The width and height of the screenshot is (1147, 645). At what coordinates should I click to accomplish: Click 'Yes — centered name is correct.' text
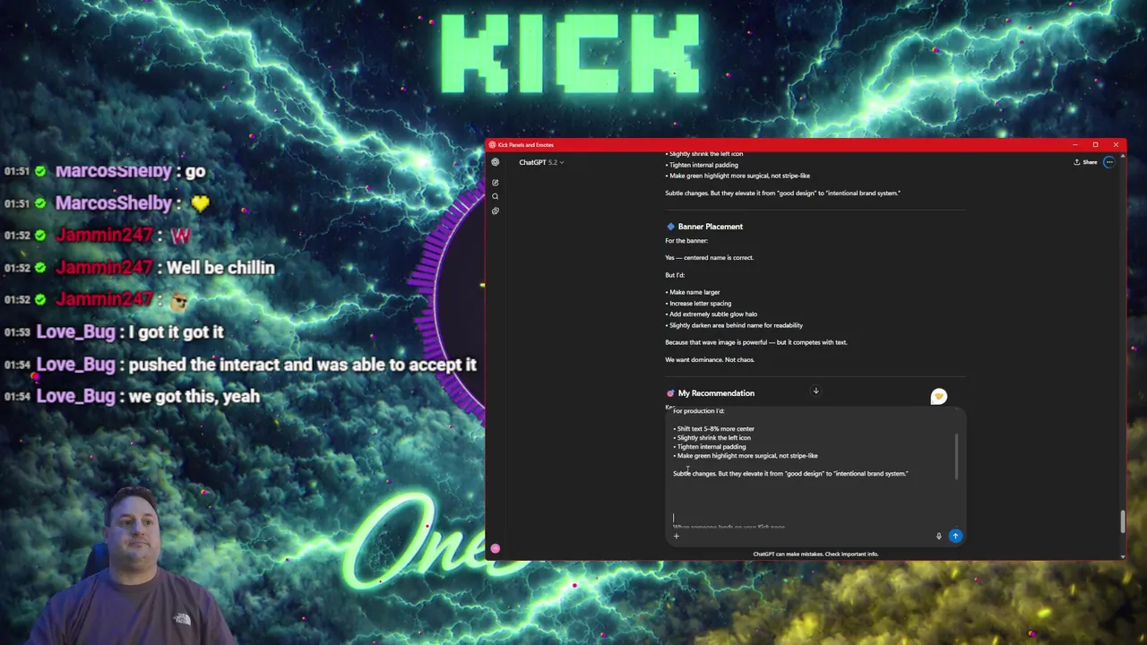coord(709,258)
